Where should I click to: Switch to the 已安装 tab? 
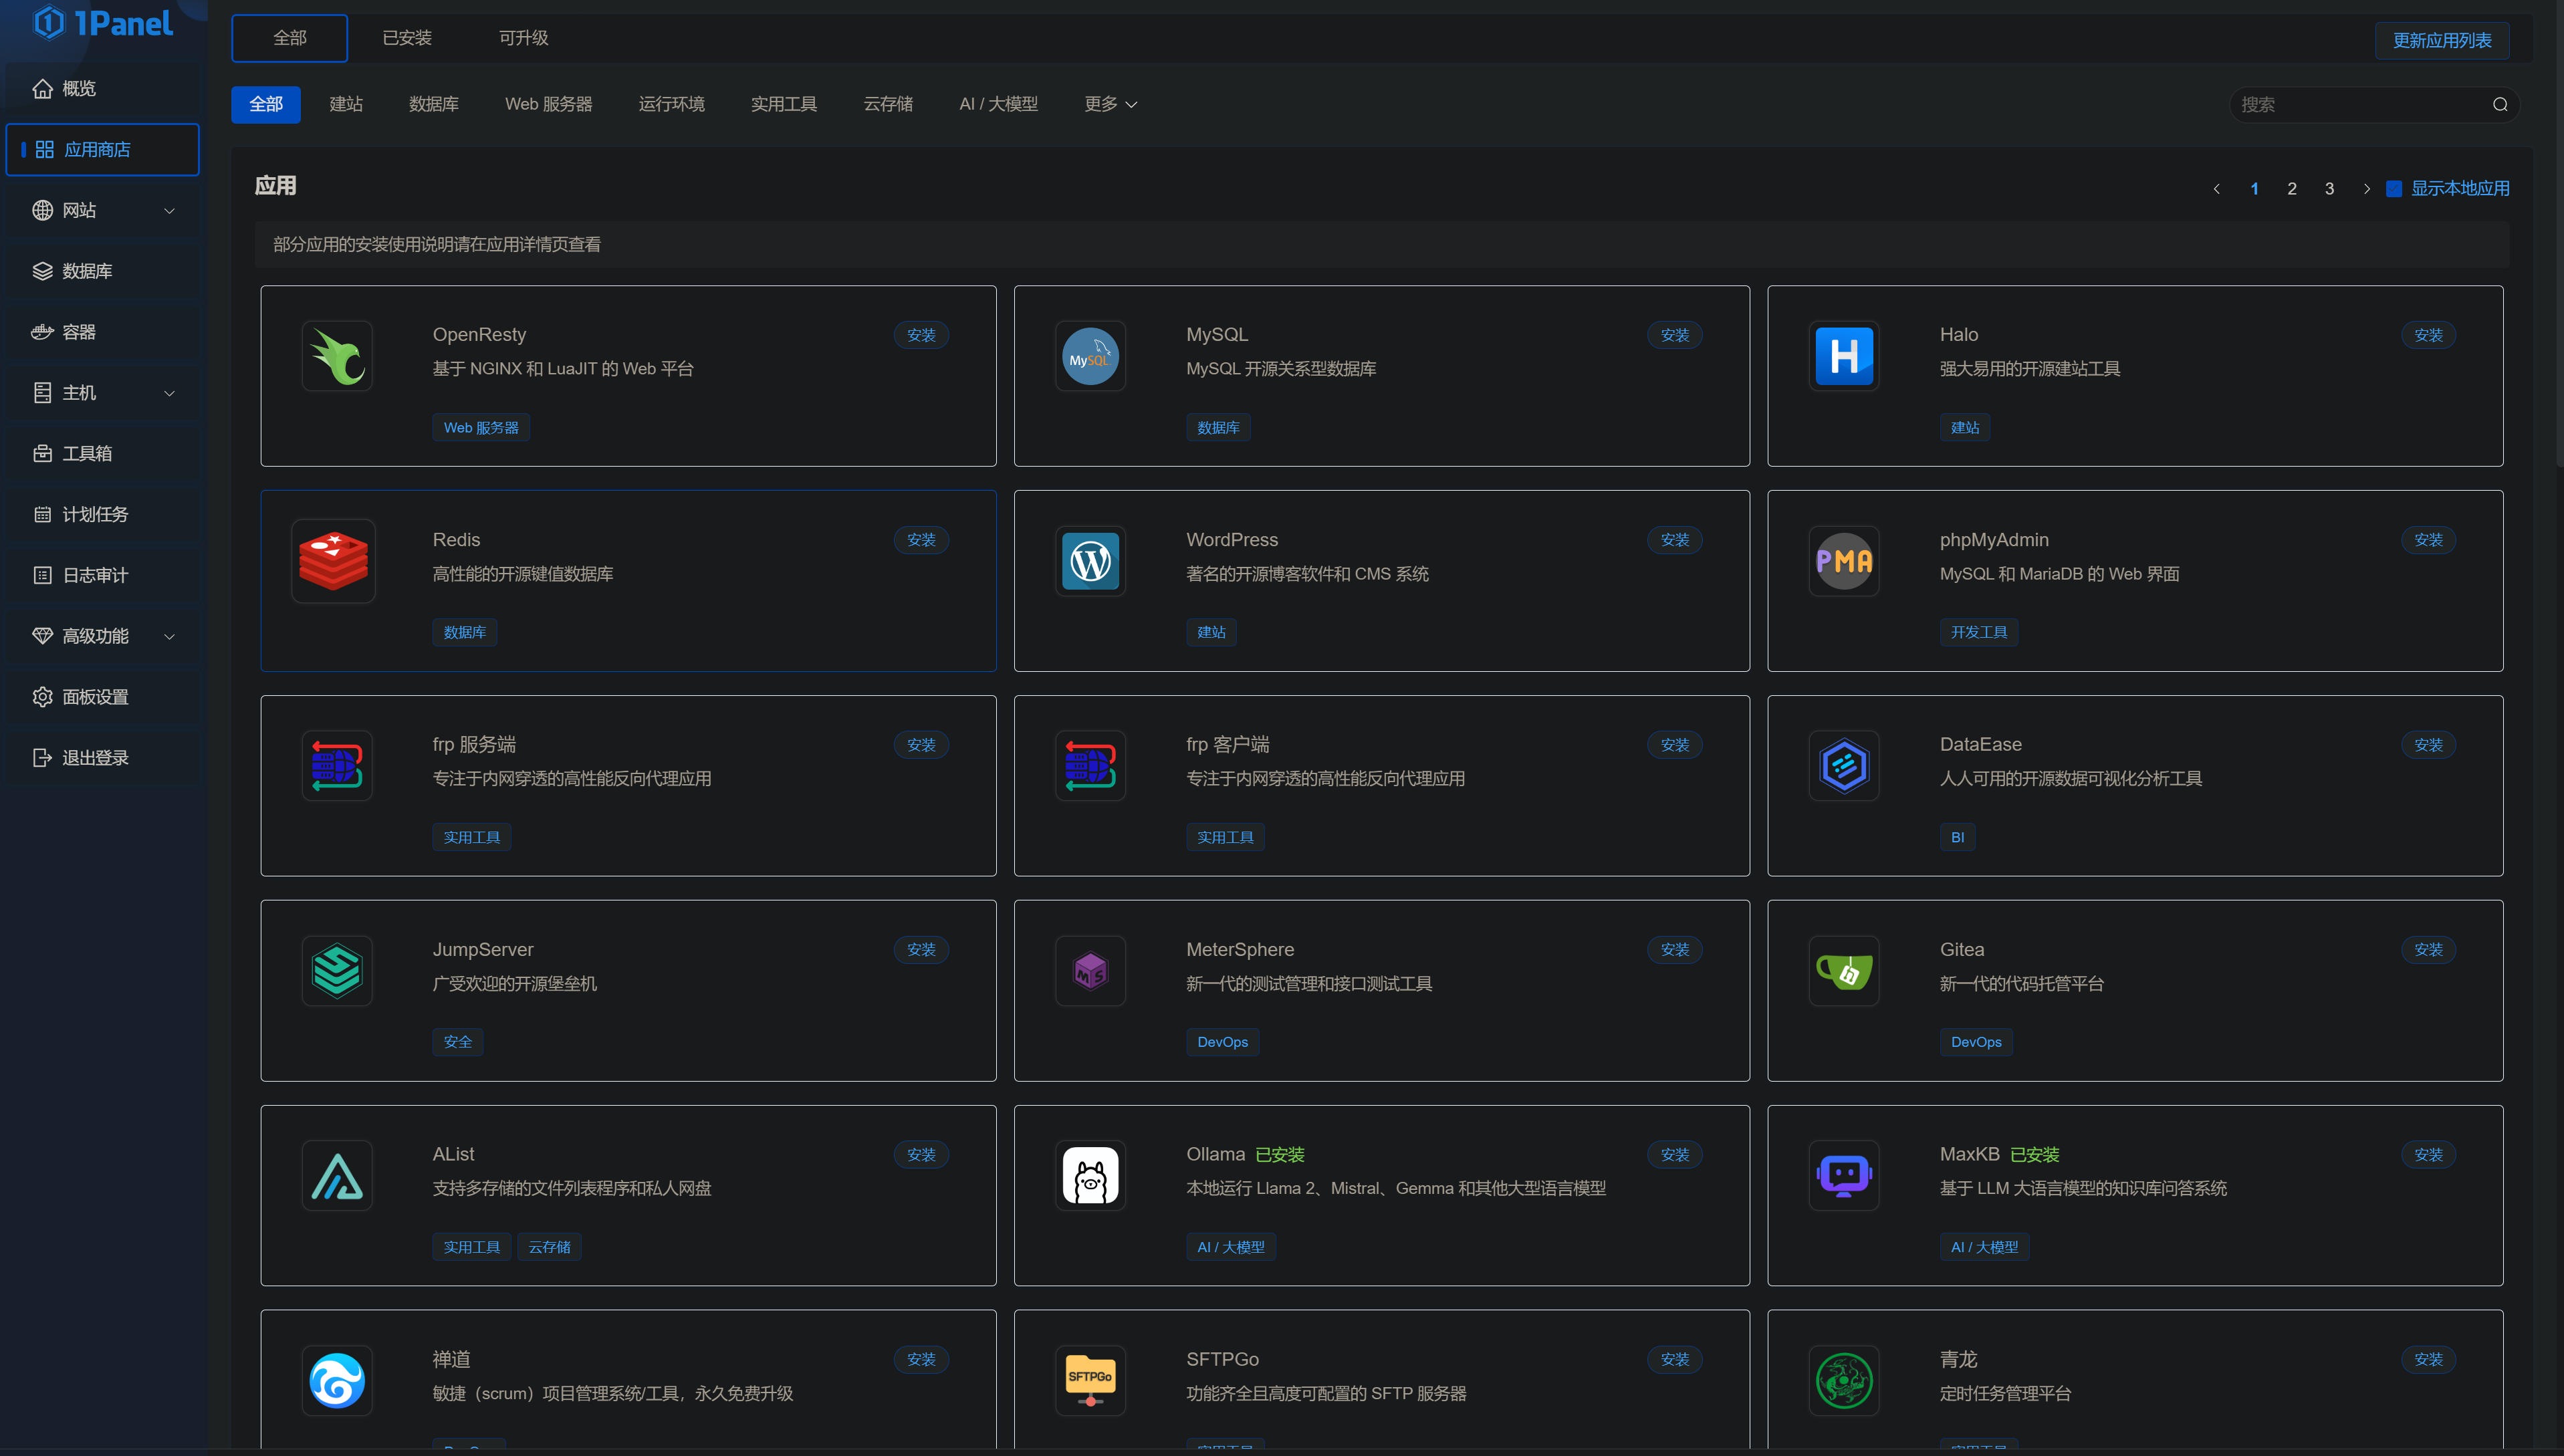point(407,38)
